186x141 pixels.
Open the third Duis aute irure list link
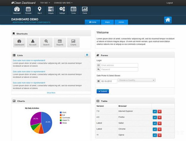(29, 83)
